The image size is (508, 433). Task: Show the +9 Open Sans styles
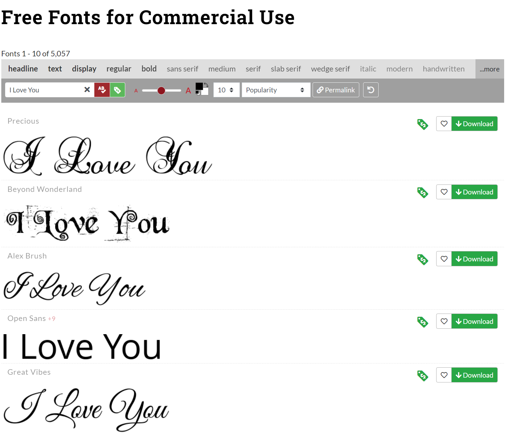point(52,319)
